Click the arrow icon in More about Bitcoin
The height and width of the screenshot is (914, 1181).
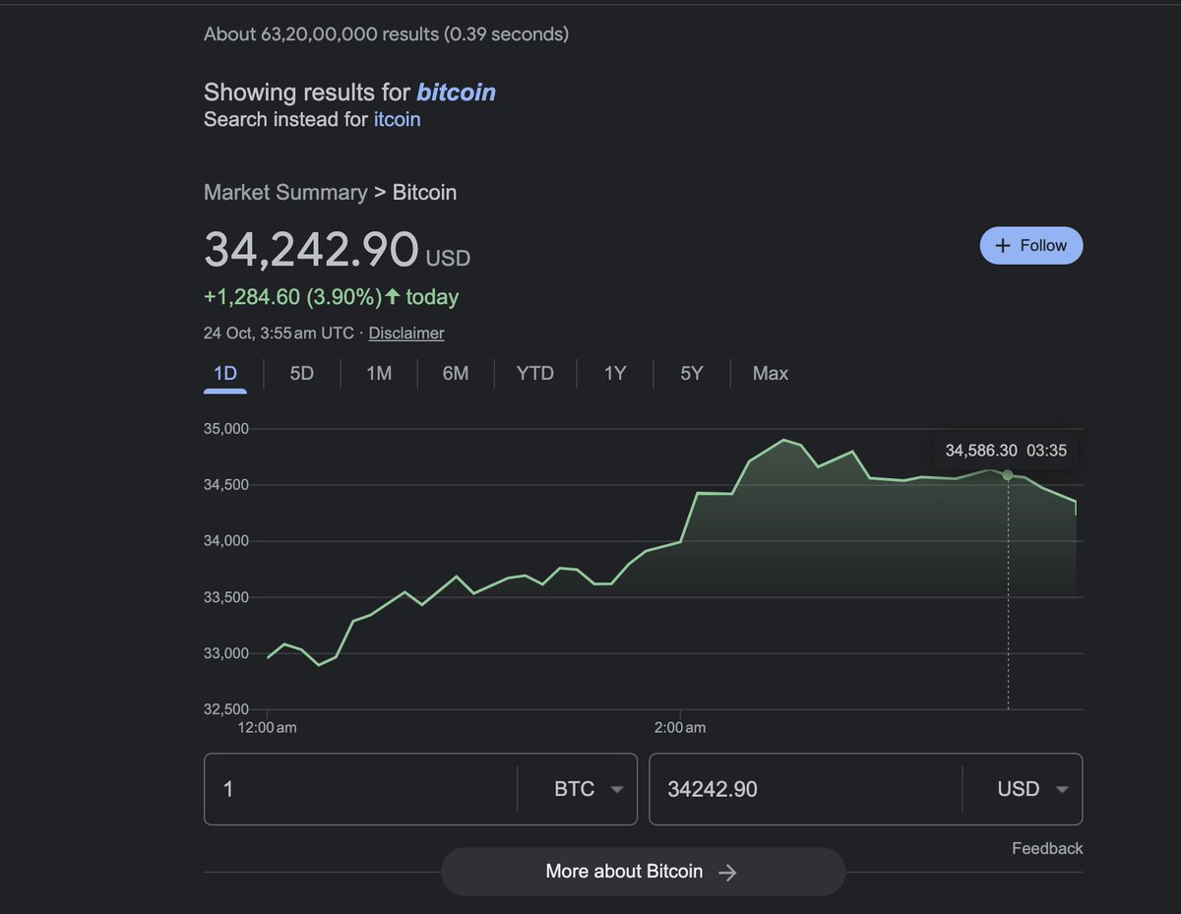(x=727, y=873)
